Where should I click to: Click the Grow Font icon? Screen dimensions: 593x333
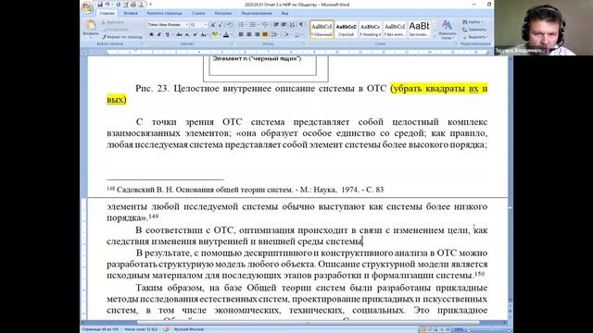(212, 25)
